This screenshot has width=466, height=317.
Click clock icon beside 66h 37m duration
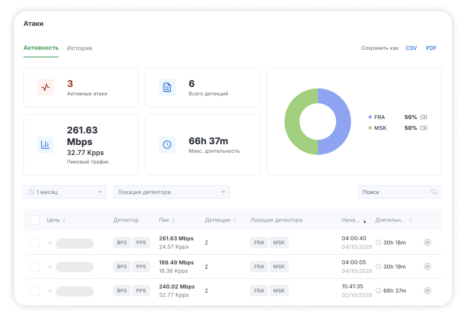point(378,290)
